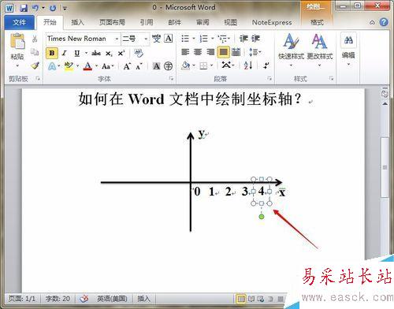Open the Phonetic Guide (文) tool

(x=156, y=39)
